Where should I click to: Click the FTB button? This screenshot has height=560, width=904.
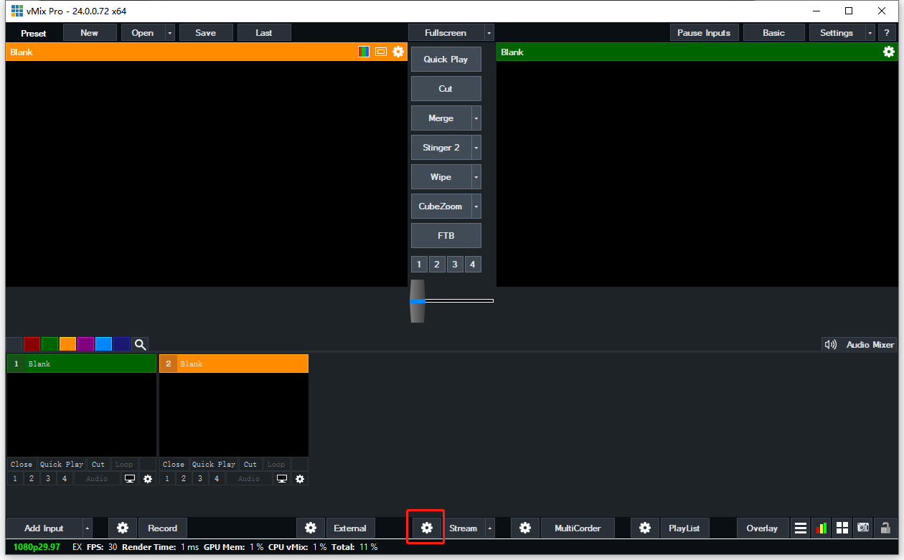446,236
